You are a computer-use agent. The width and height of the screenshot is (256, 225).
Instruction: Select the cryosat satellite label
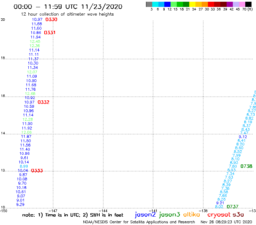coord(219,215)
